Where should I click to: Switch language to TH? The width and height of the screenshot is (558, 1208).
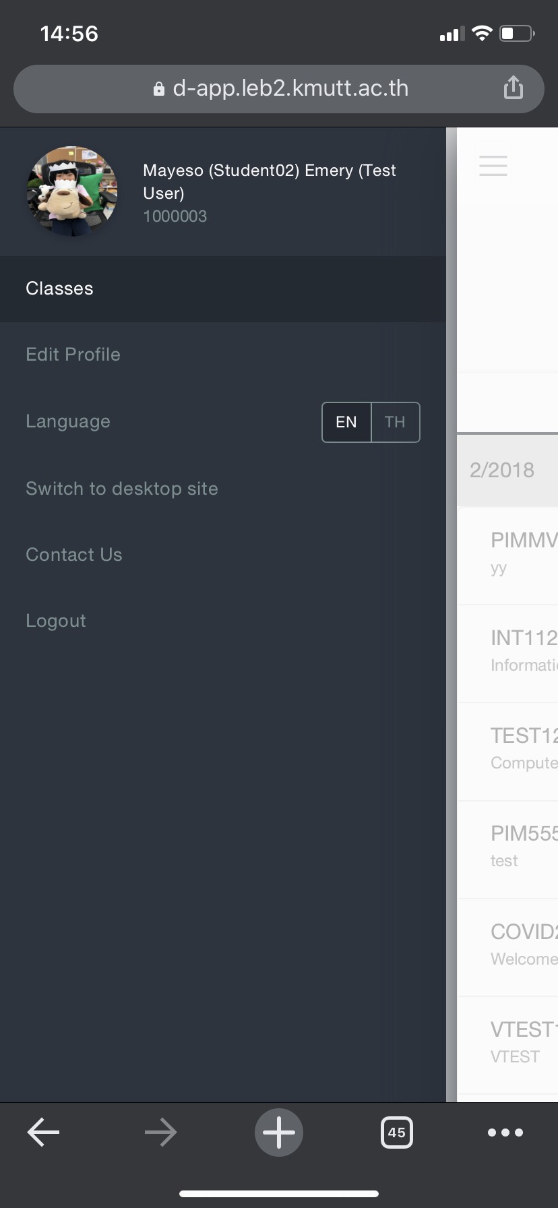(x=396, y=422)
